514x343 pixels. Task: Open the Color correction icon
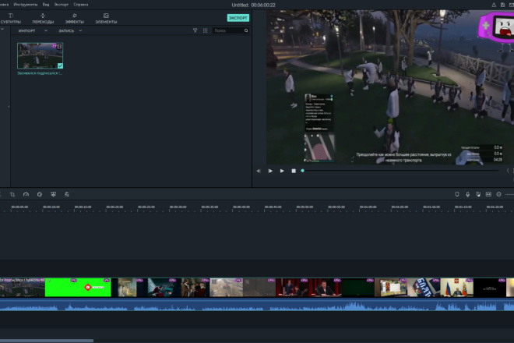tap(40, 194)
